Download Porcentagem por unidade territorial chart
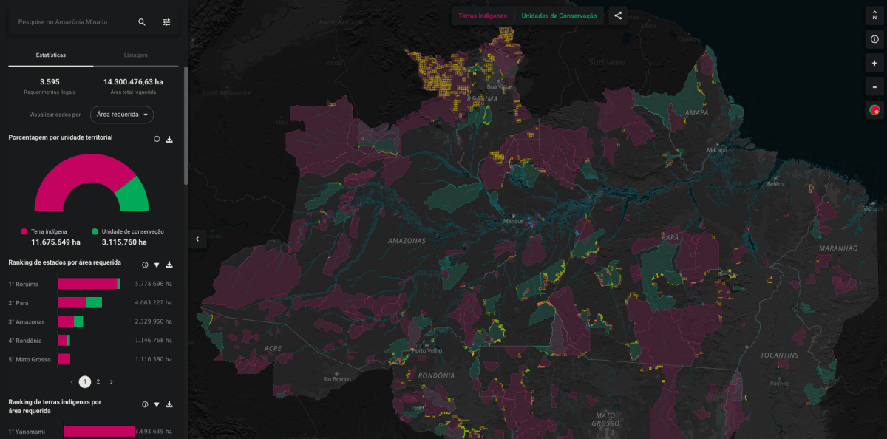887x439 pixels. point(169,139)
